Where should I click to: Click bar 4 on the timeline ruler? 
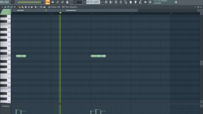(131, 13)
